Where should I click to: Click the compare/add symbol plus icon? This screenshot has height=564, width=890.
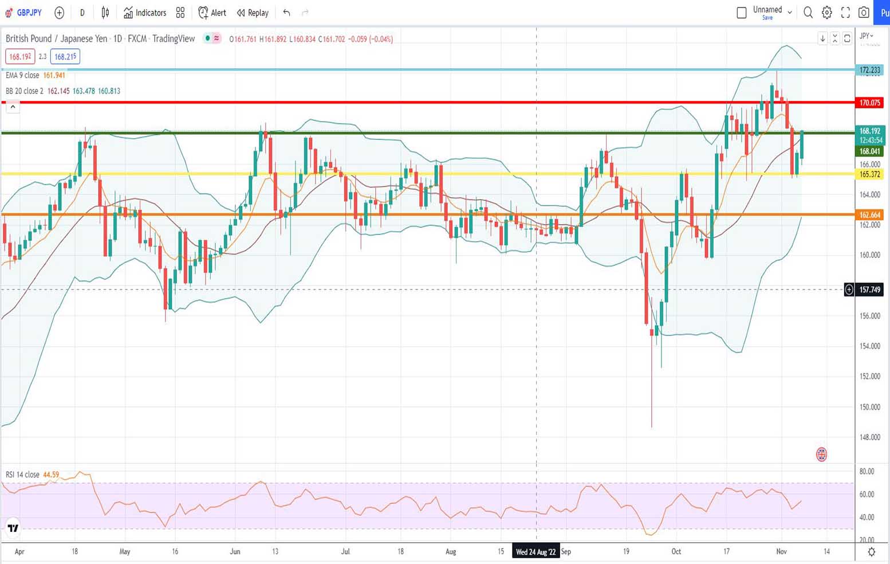[x=59, y=12]
